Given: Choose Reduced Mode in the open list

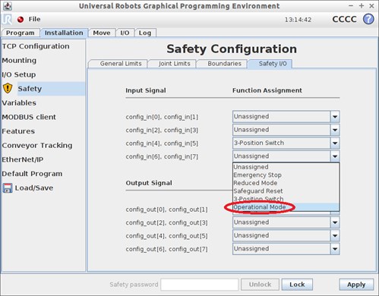Looking at the screenshot, I should point(286,183).
